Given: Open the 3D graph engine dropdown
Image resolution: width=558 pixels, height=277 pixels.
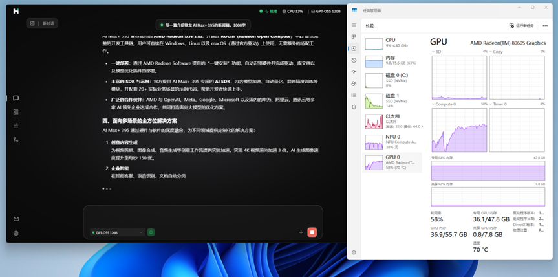Looking at the screenshot, I should [x=436, y=52].
